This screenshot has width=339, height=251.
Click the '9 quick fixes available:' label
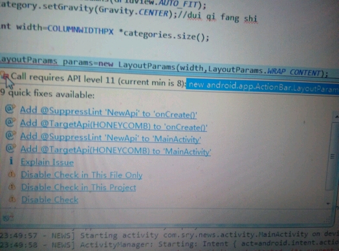coord(47,93)
